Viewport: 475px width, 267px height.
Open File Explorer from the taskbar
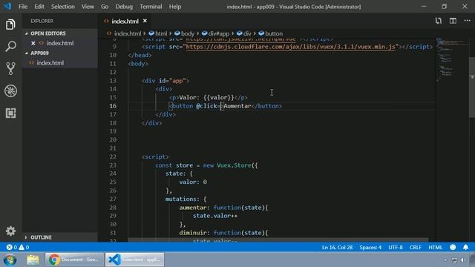(x=33, y=260)
